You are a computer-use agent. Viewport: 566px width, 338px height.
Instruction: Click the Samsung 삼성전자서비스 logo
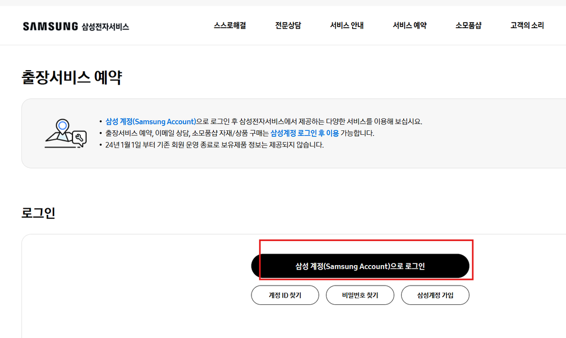point(76,27)
